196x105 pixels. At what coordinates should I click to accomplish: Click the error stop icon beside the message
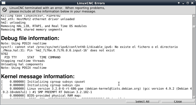pos(4,10)
